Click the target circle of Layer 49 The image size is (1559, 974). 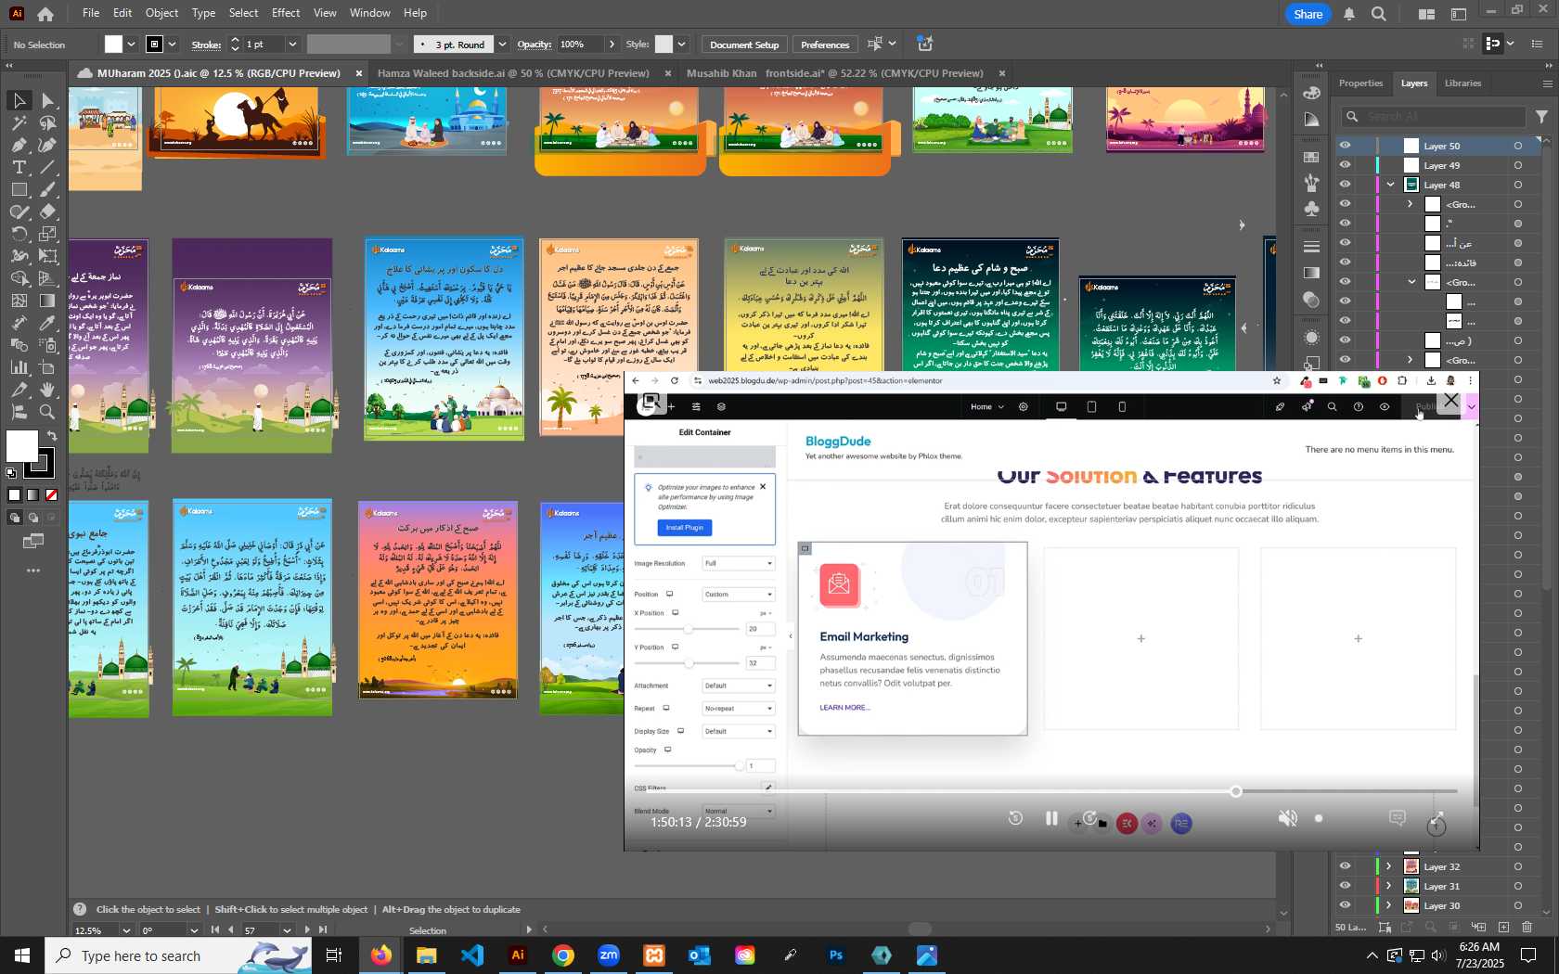(1518, 165)
